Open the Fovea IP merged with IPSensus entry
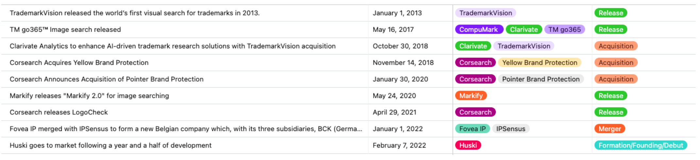This screenshot has width=700, height=160. pyautogui.click(x=186, y=129)
